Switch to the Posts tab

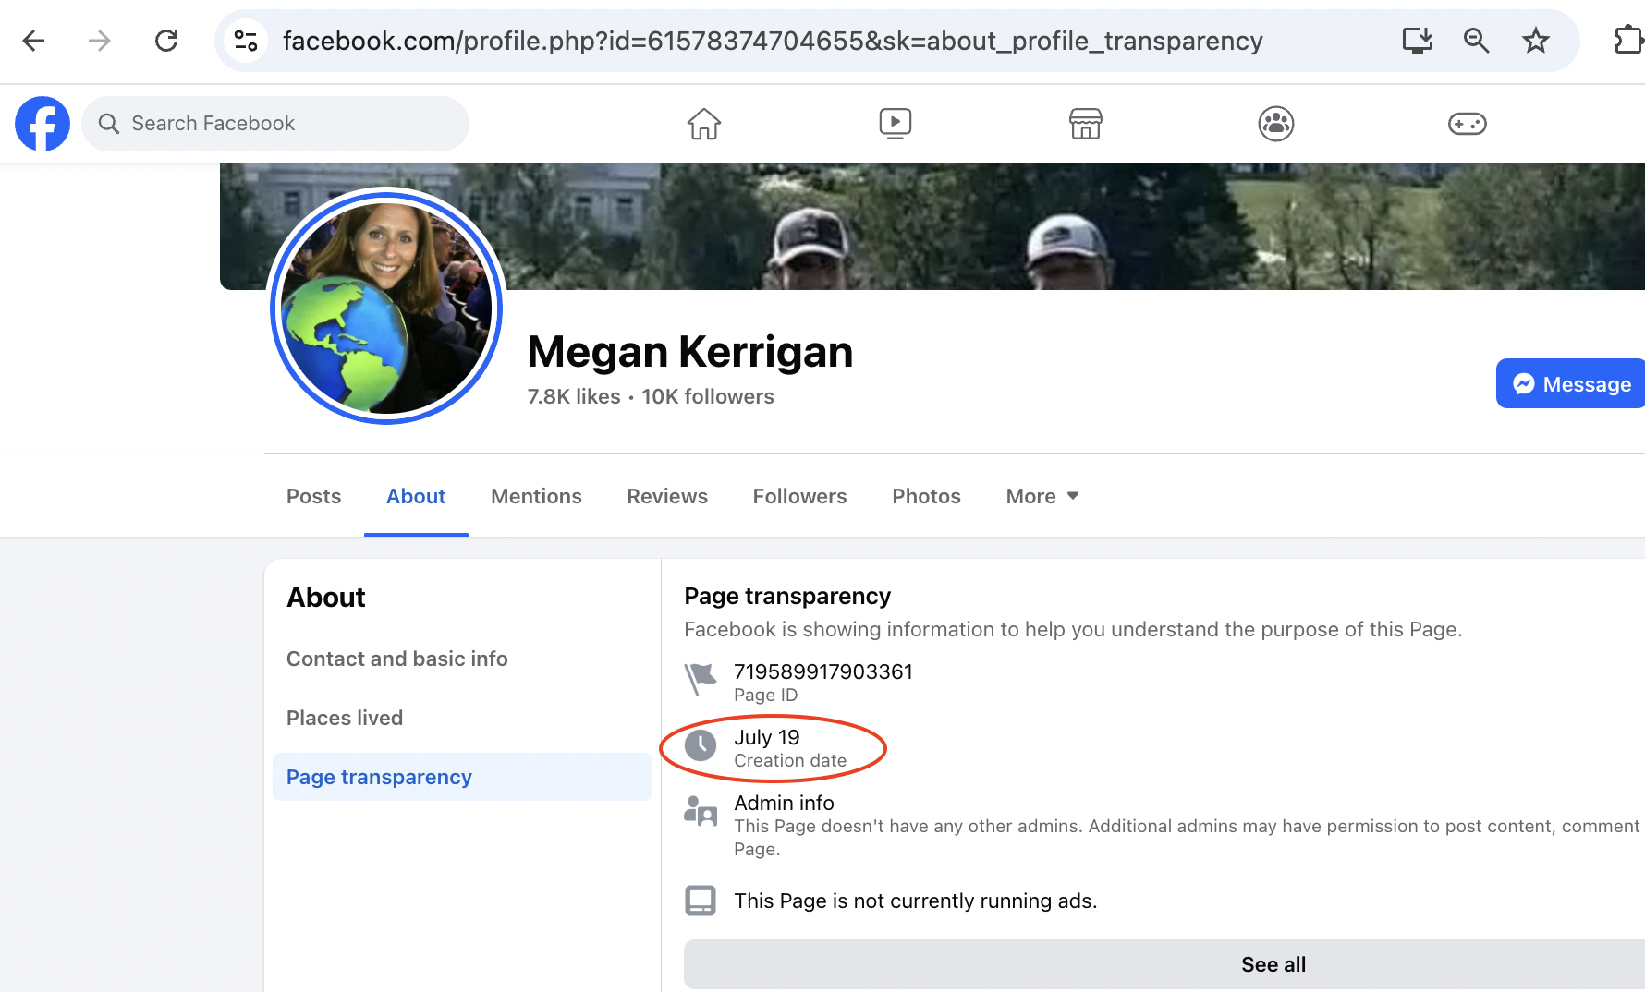314,497
